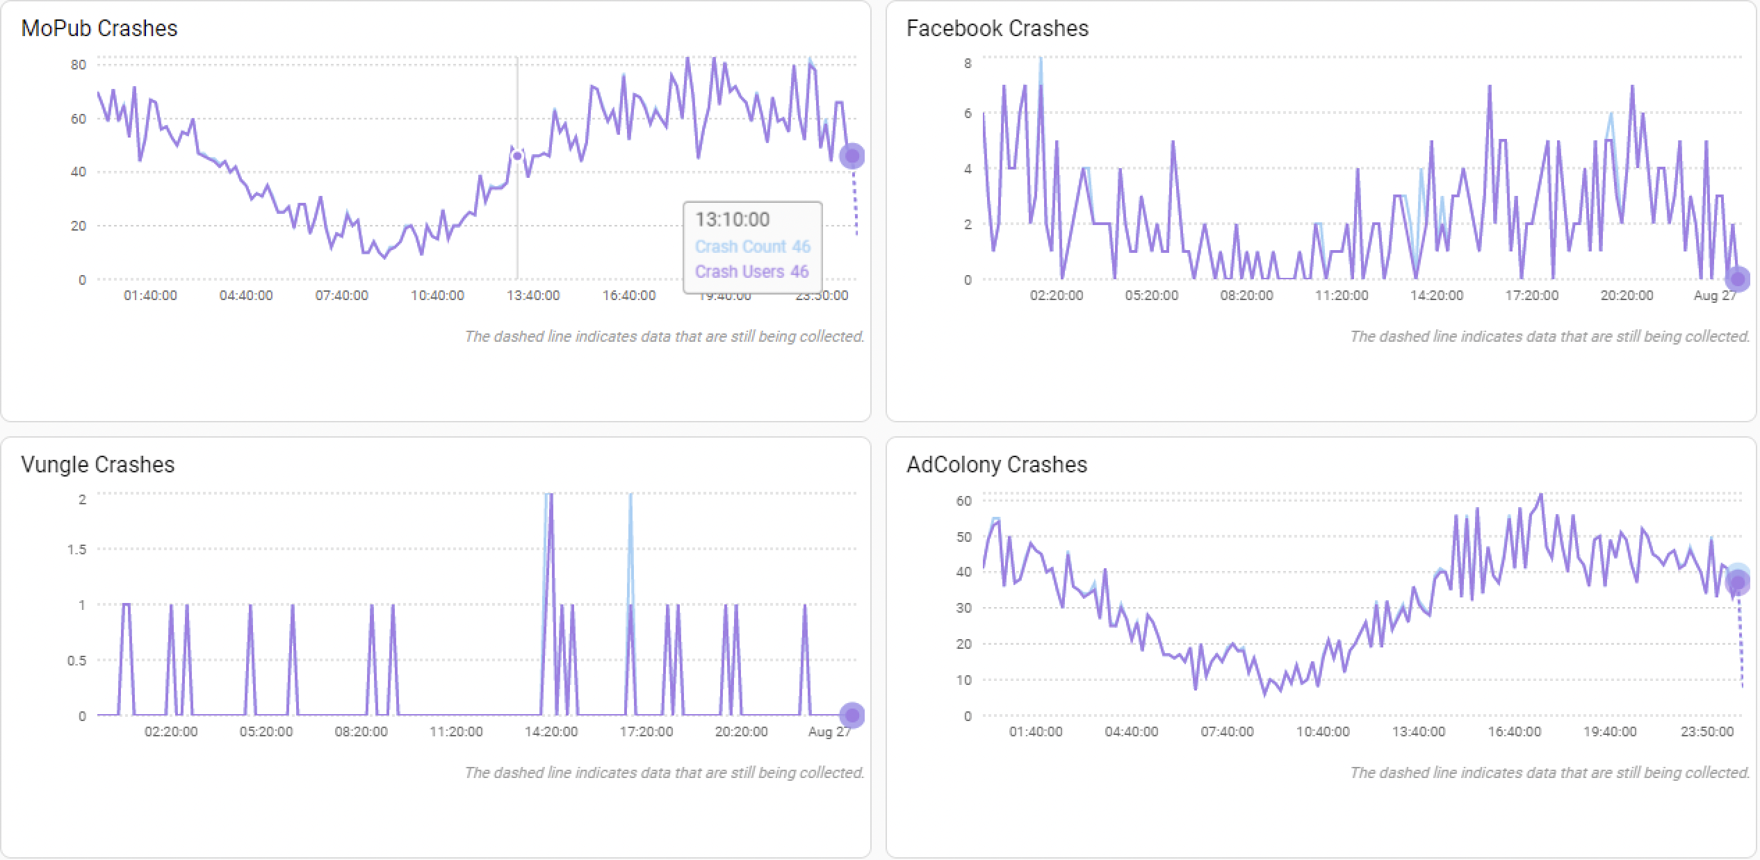Screen dimensions: 1760x860
Task: Click the 0.5 y-axis label on Vungle chart
Action: 77,661
